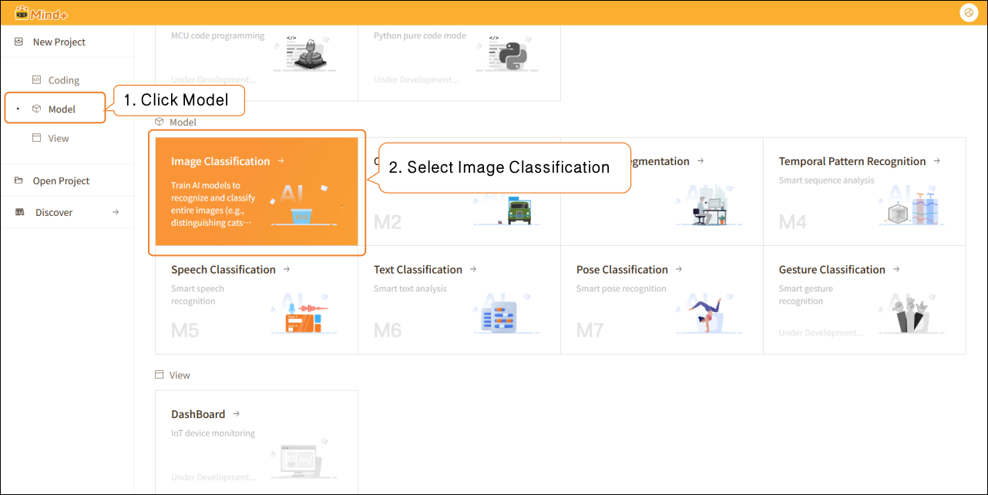Screen dimensions: 988x495
Task: Click the arrow next to Temporal Pattern Recognition
Action: [936, 161]
